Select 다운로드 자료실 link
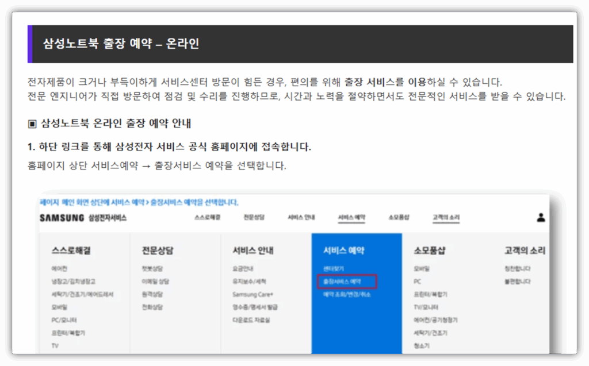589x366 pixels. coord(251,320)
